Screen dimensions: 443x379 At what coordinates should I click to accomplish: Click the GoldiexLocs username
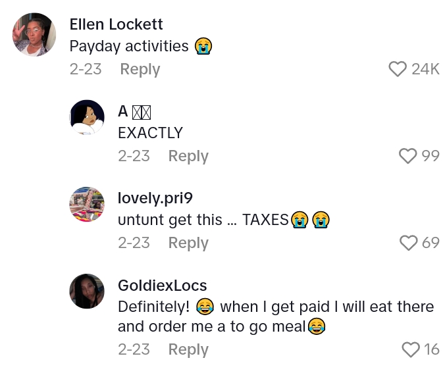point(162,285)
